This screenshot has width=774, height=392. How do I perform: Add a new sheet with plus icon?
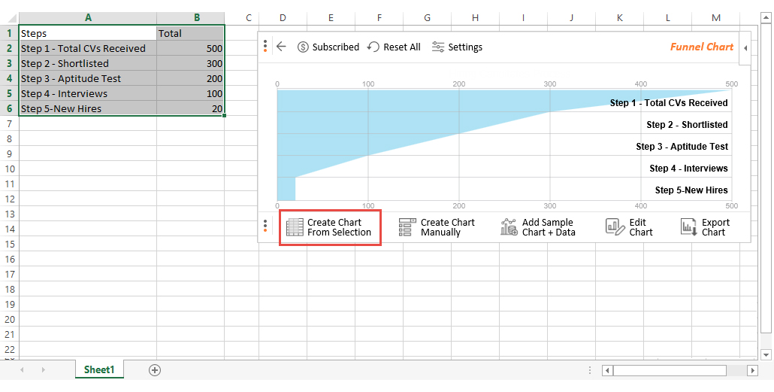click(x=155, y=369)
